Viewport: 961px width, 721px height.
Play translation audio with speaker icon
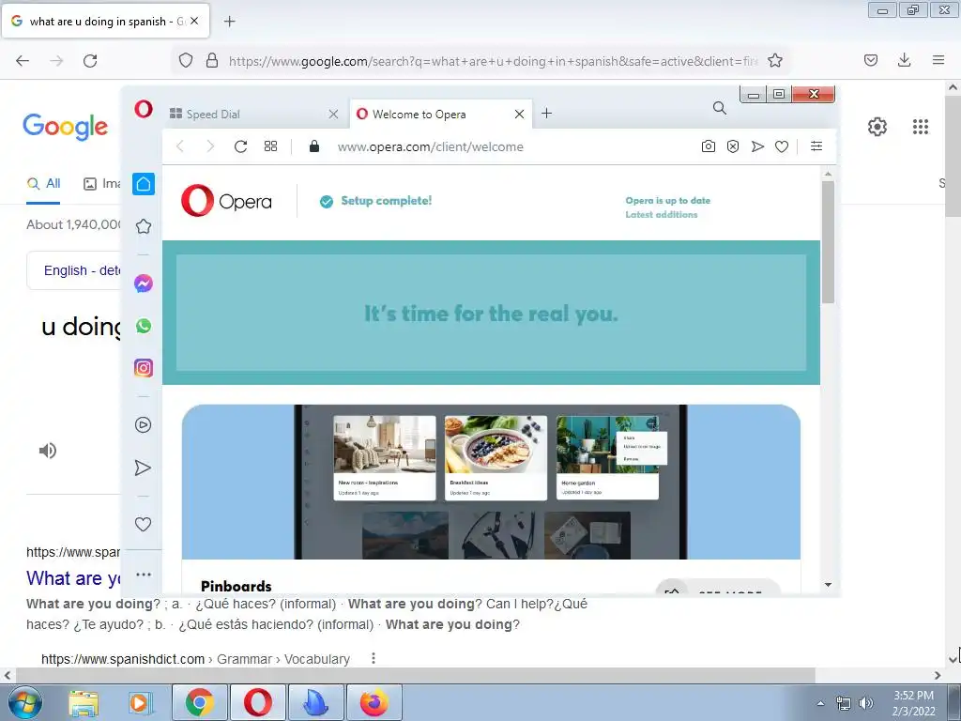click(47, 451)
